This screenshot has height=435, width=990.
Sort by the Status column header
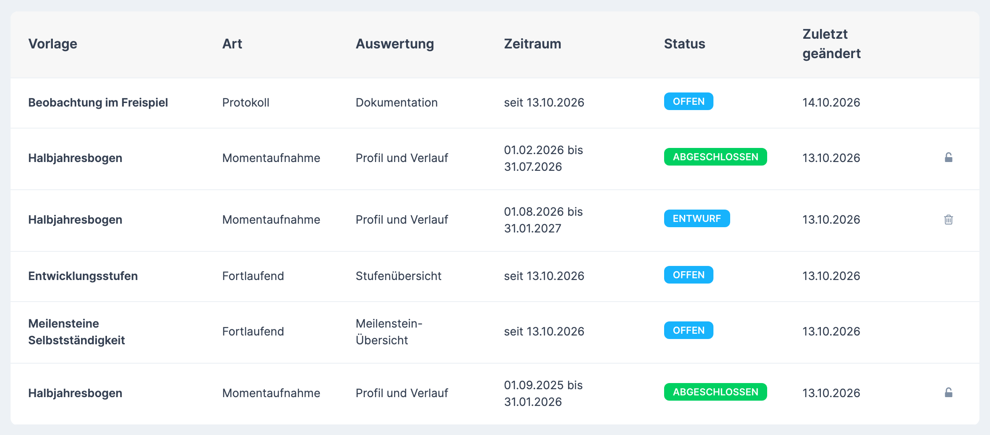(684, 44)
